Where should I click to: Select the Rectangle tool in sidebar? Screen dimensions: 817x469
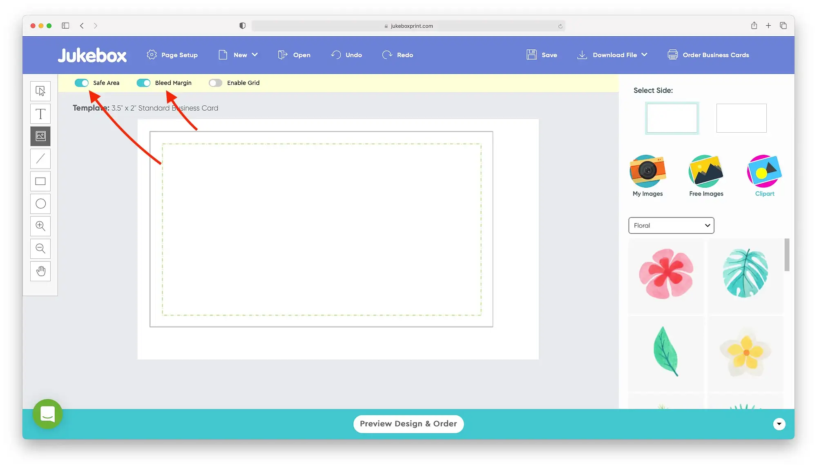[40, 181]
